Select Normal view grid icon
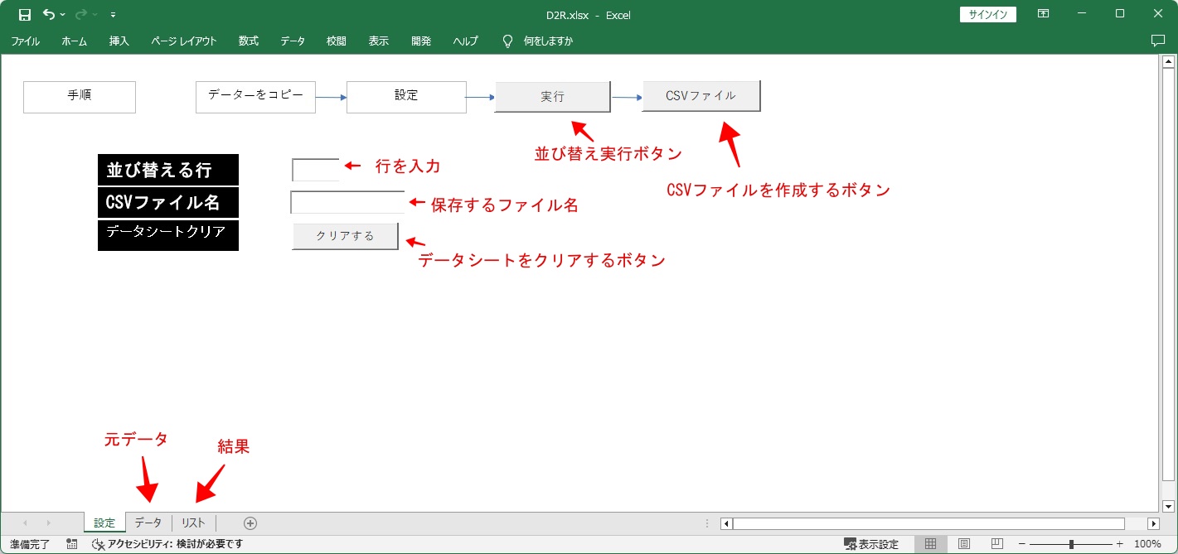This screenshot has width=1178, height=554. pyautogui.click(x=930, y=544)
